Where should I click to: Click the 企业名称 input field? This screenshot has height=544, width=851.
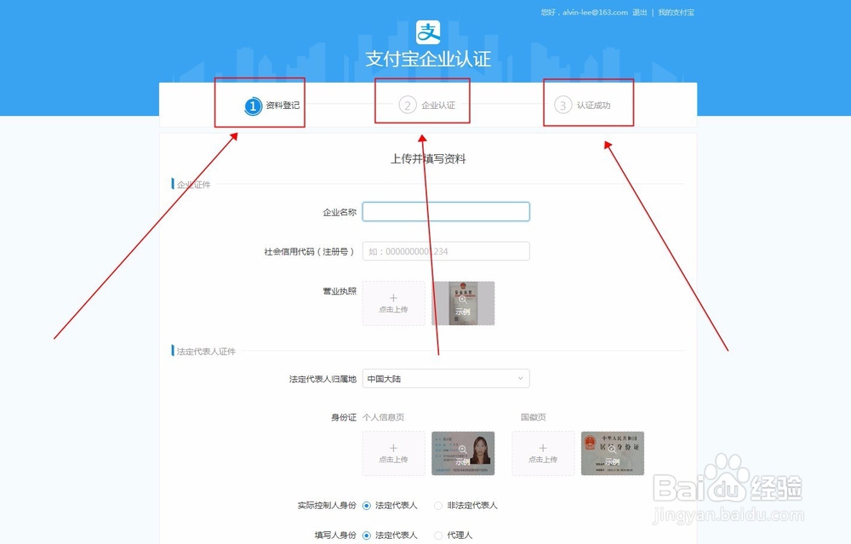pos(446,212)
